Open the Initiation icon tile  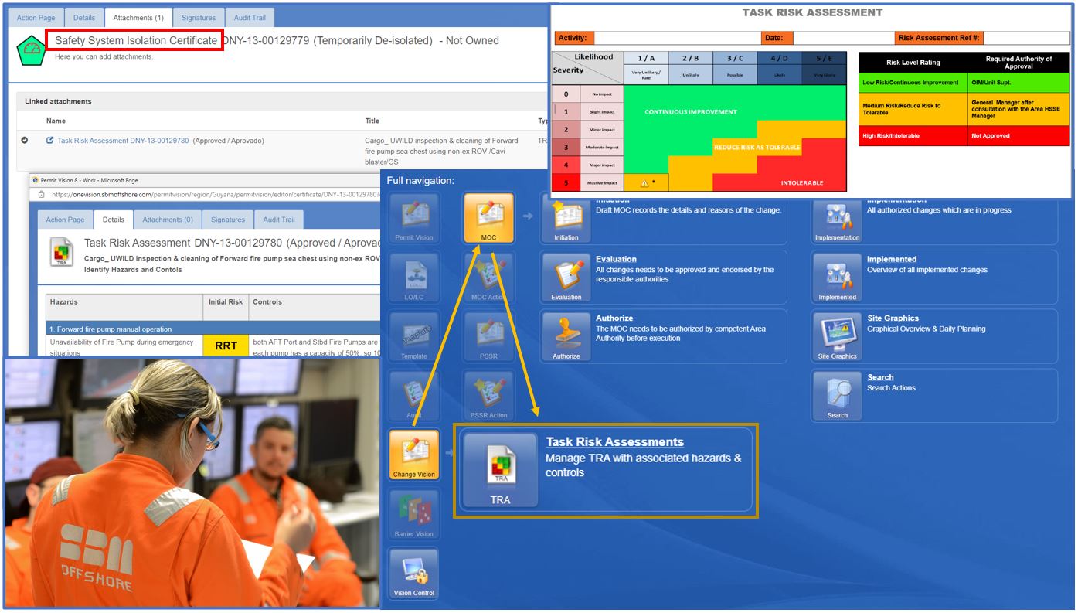[x=566, y=219]
